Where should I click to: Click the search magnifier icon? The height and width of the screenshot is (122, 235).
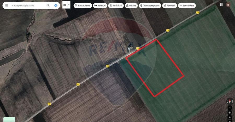pyautogui.click(x=48, y=5)
